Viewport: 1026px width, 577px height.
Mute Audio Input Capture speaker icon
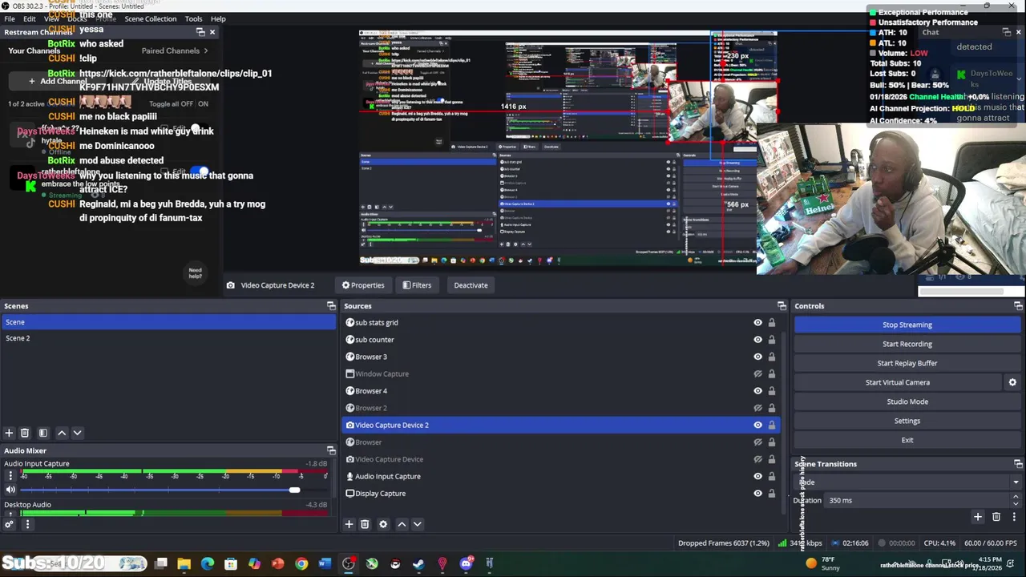point(10,490)
